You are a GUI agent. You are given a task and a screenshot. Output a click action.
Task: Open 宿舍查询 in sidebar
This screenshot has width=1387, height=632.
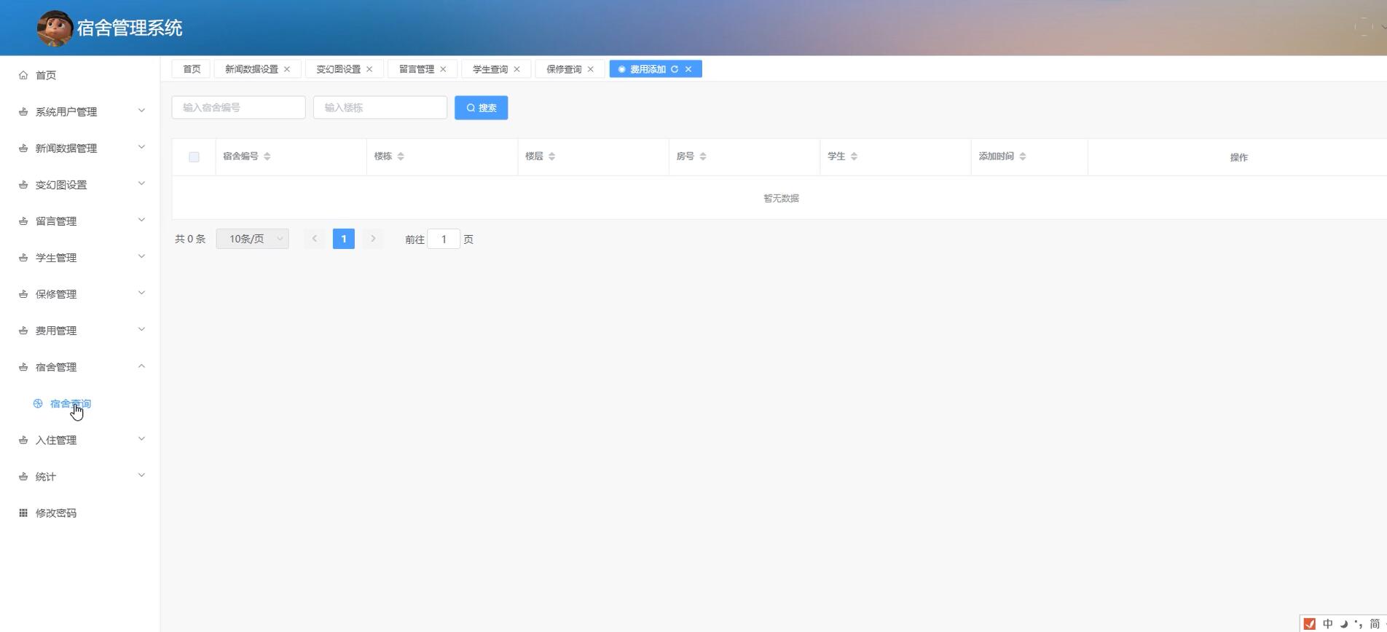71,403
